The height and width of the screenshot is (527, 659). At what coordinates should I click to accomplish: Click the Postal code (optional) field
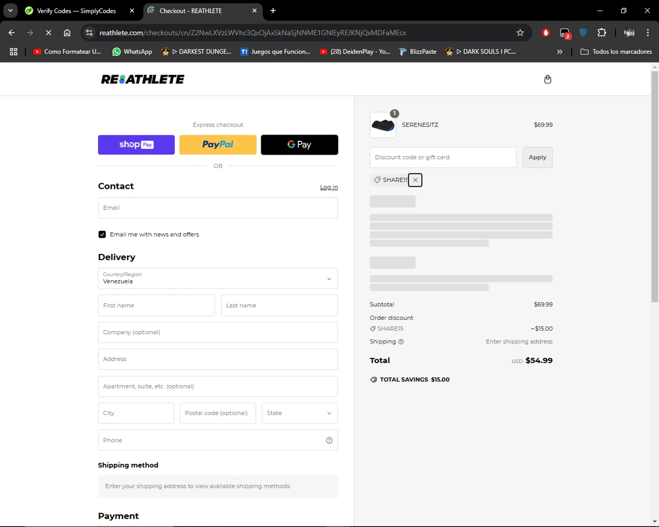tap(218, 413)
